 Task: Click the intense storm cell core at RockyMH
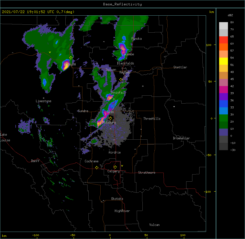tap(66, 66)
